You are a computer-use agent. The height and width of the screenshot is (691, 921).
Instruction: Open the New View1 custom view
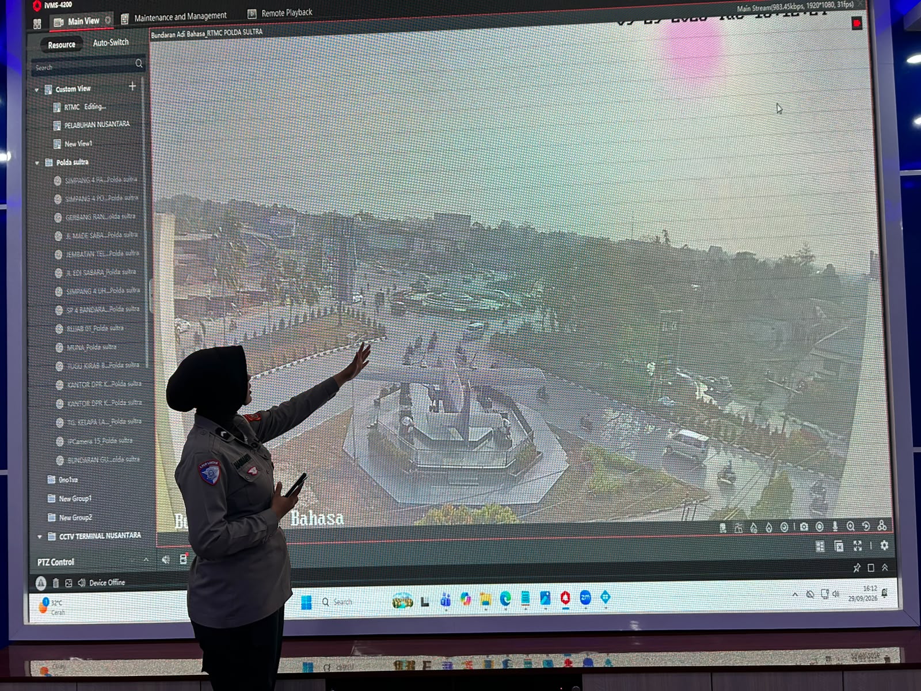tap(73, 143)
